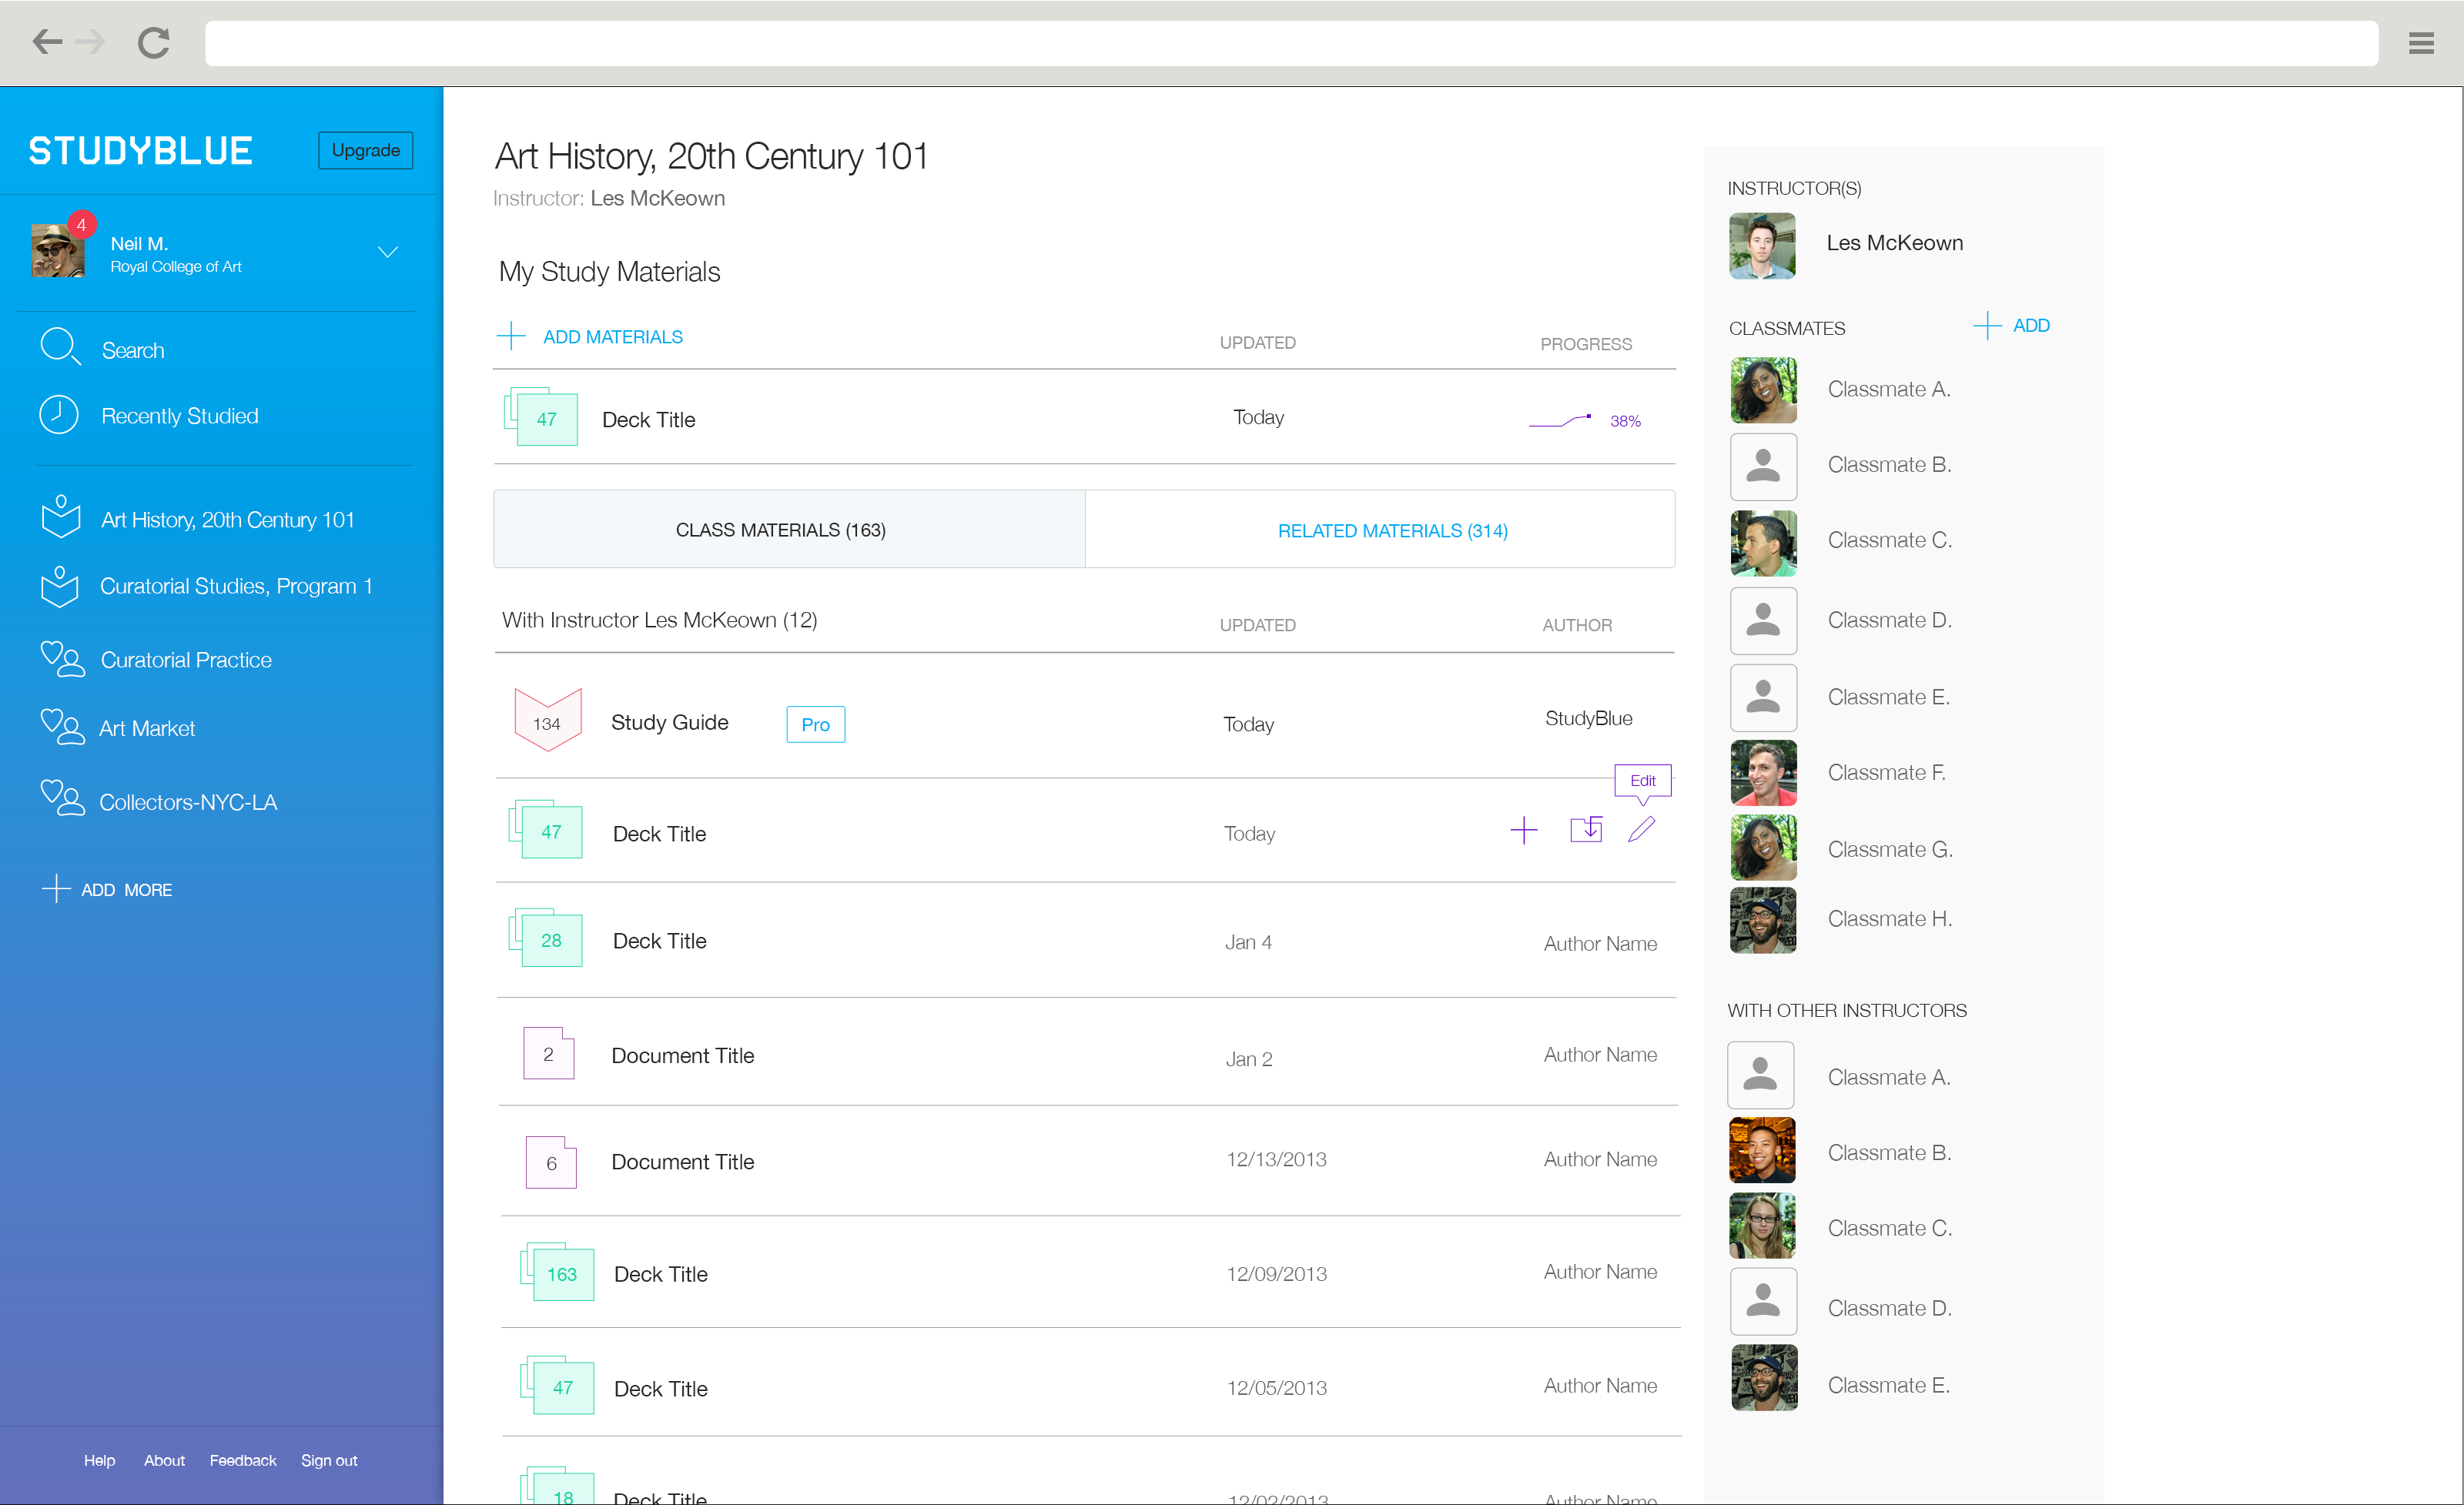Open Collectors-NYC-LA group icon
This screenshot has width=2464, height=1505.
tap(62, 798)
